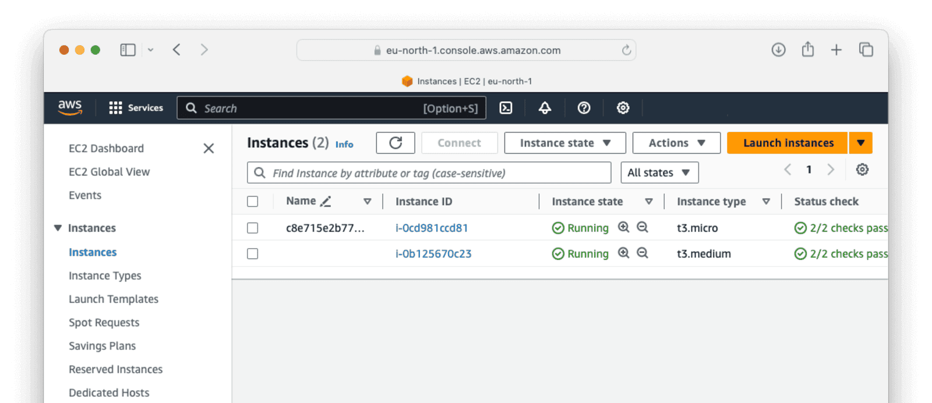This screenshot has width=932, height=403.
Task: Open instance ID i-0cd981ccd81 link
Action: coord(432,228)
